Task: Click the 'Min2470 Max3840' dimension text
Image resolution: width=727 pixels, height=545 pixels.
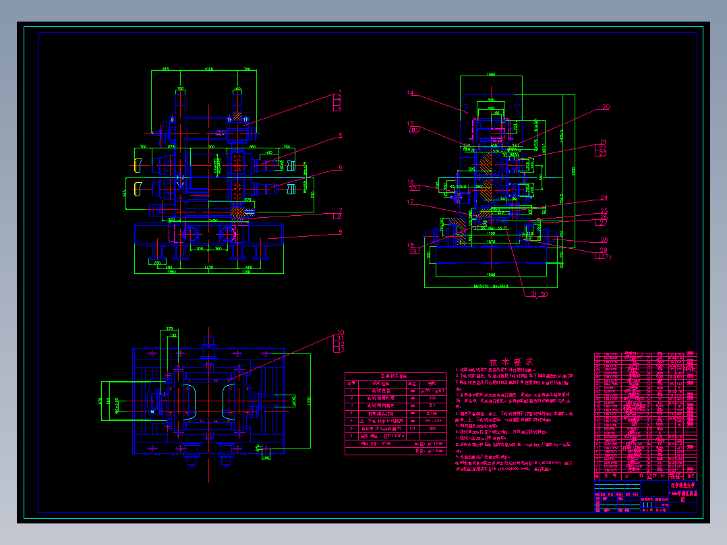Action: point(491,286)
